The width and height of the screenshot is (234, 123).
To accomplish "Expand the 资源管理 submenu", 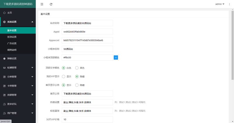I will coord(32,95).
